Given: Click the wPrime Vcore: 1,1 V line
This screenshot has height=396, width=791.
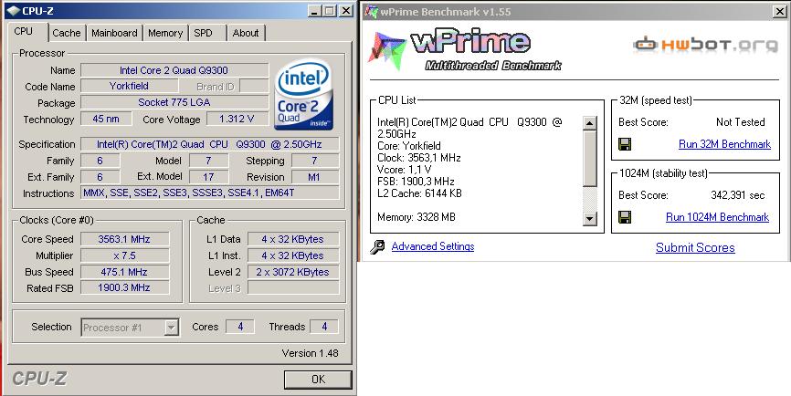Looking at the screenshot, I should [404, 170].
